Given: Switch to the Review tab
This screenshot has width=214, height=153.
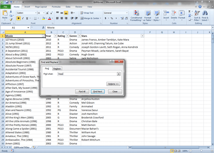Looking at the screenshot, I should tap(79, 7).
